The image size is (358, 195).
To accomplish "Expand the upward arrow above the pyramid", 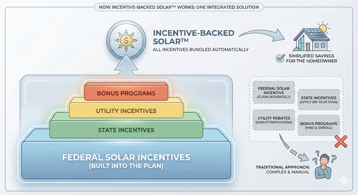I will 126,65.
